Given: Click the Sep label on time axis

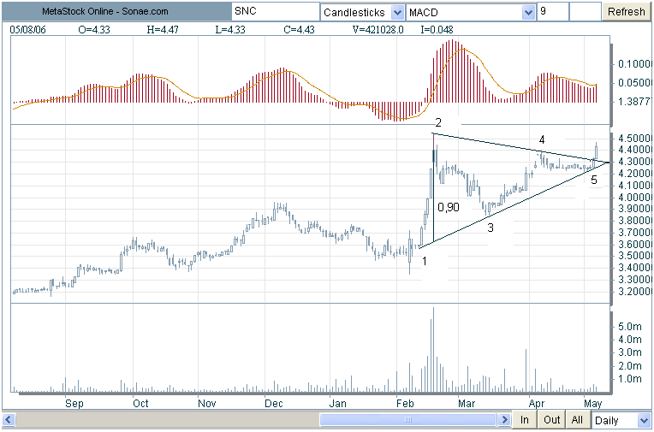Looking at the screenshot, I should coord(74,404).
